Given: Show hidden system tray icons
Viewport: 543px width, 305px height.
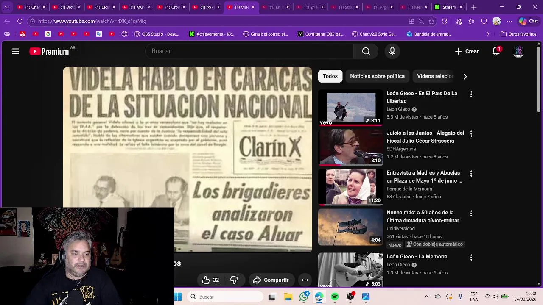Looking at the screenshot, I should (x=426, y=297).
